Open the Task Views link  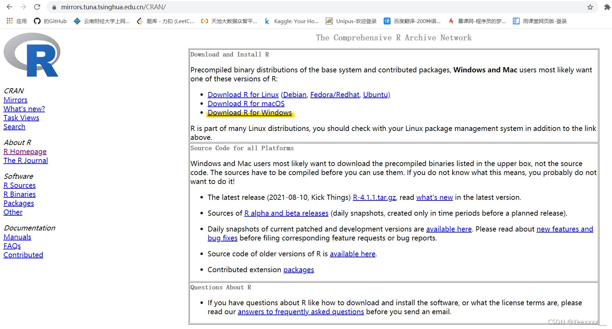(x=21, y=118)
